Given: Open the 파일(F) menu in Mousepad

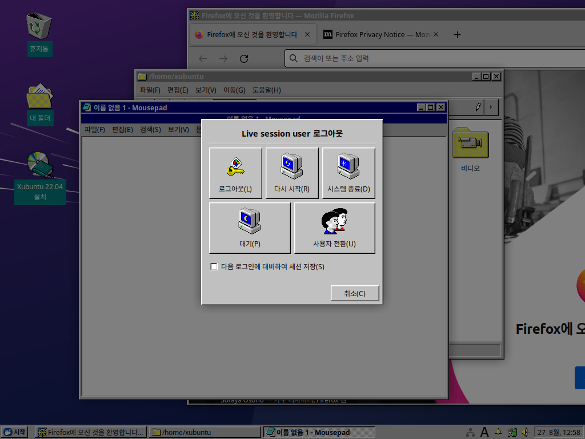Looking at the screenshot, I should (x=95, y=130).
